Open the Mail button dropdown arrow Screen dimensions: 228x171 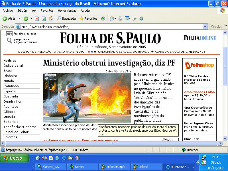(x=115, y=19)
